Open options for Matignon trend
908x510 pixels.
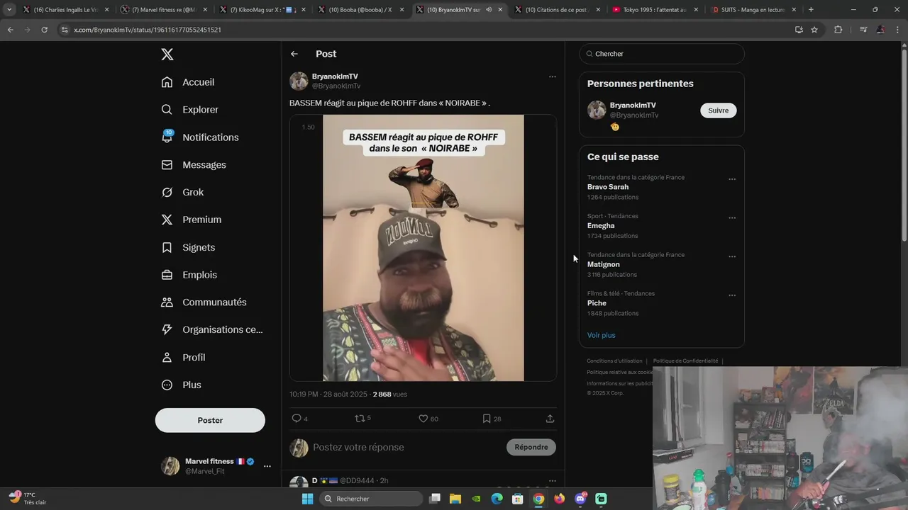[732, 256]
